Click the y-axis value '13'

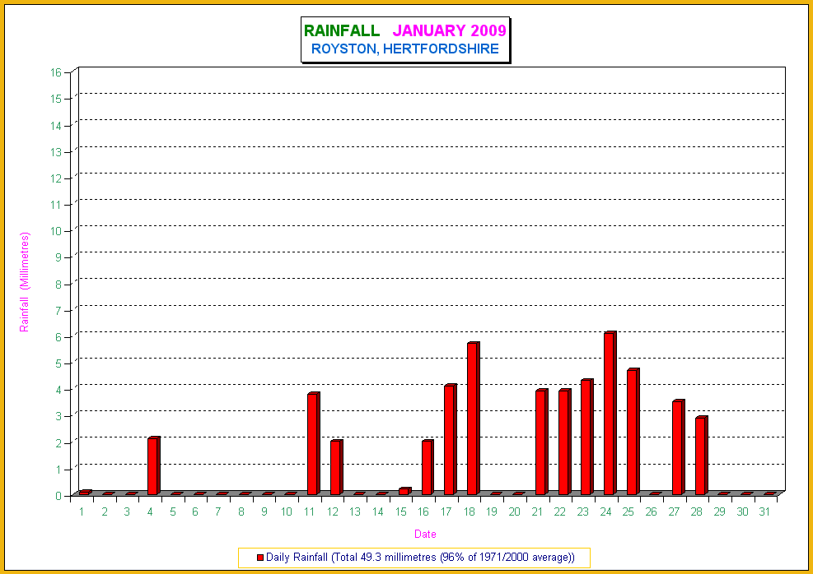(x=56, y=152)
